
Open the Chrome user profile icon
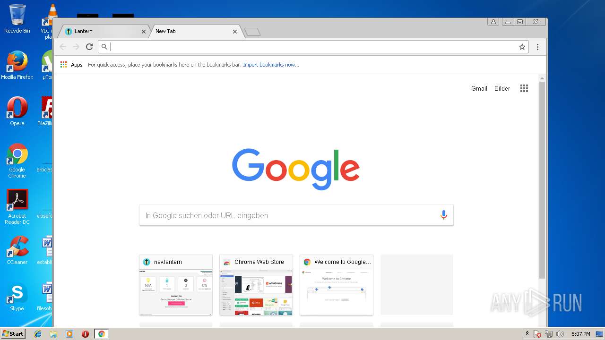click(x=493, y=22)
